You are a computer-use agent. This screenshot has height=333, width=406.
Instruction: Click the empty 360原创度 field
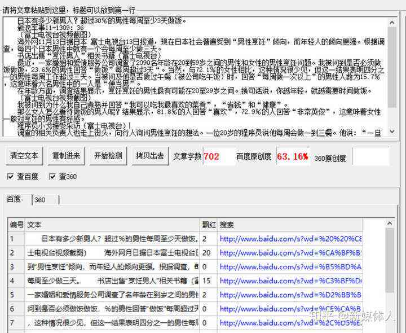point(370,156)
